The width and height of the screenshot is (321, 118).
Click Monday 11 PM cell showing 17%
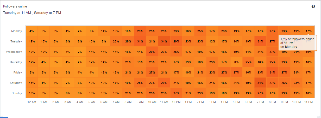pos(309,31)
